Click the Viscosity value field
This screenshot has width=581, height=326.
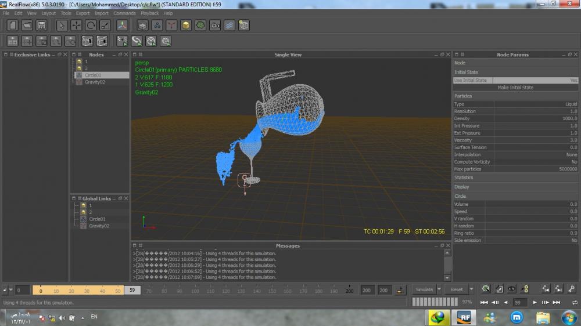(536, 140)
